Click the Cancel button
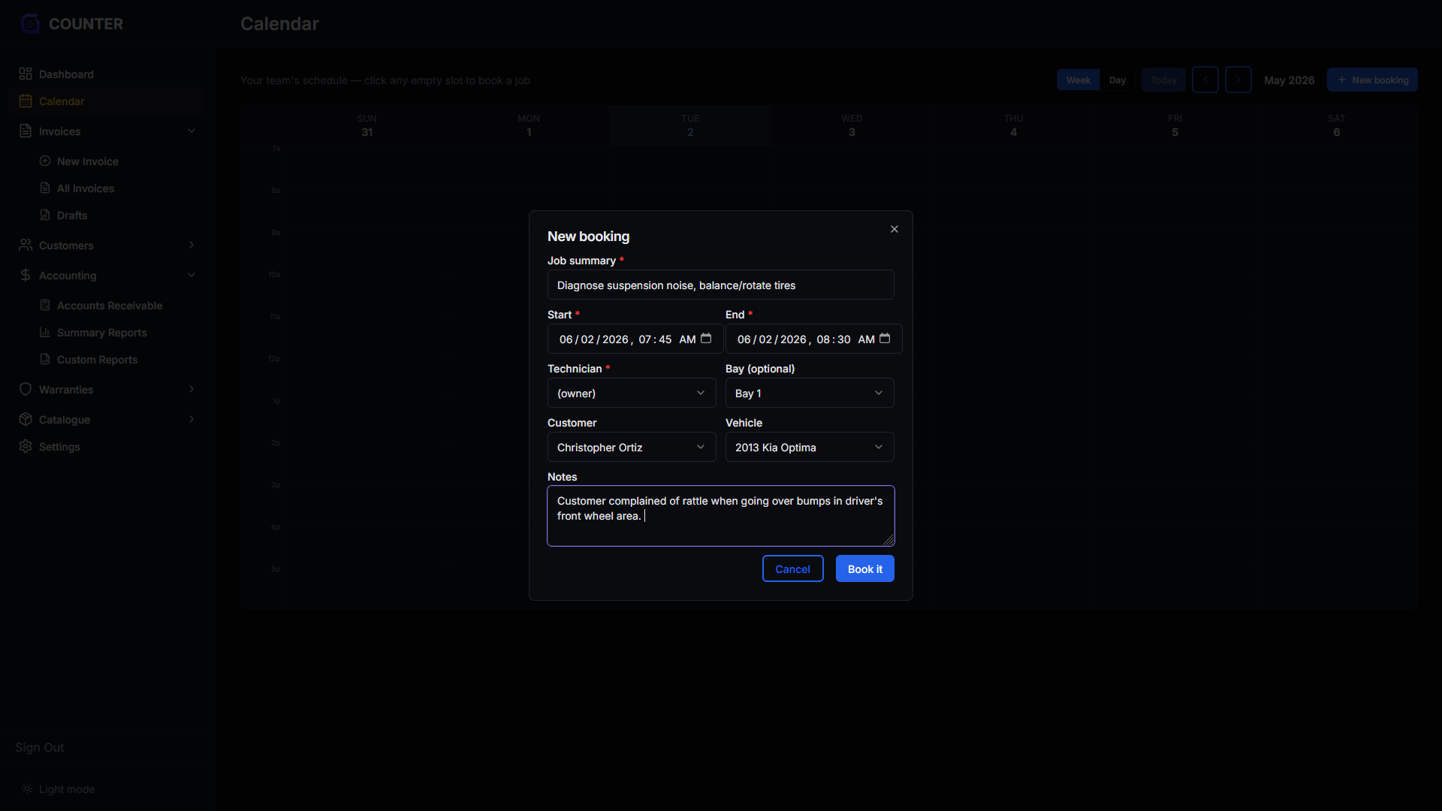The height and width of the screenshot is (811, 1442). (792, 568)
